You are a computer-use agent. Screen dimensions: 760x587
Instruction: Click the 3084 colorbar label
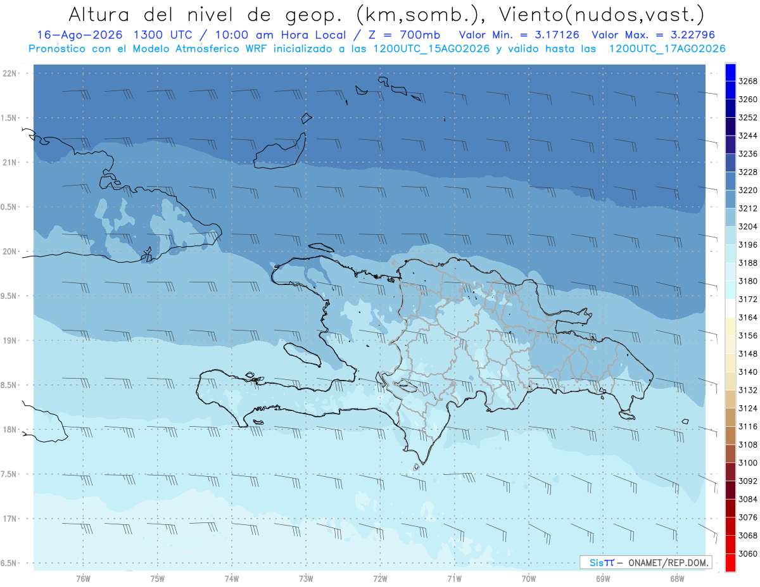click(748, 500)
